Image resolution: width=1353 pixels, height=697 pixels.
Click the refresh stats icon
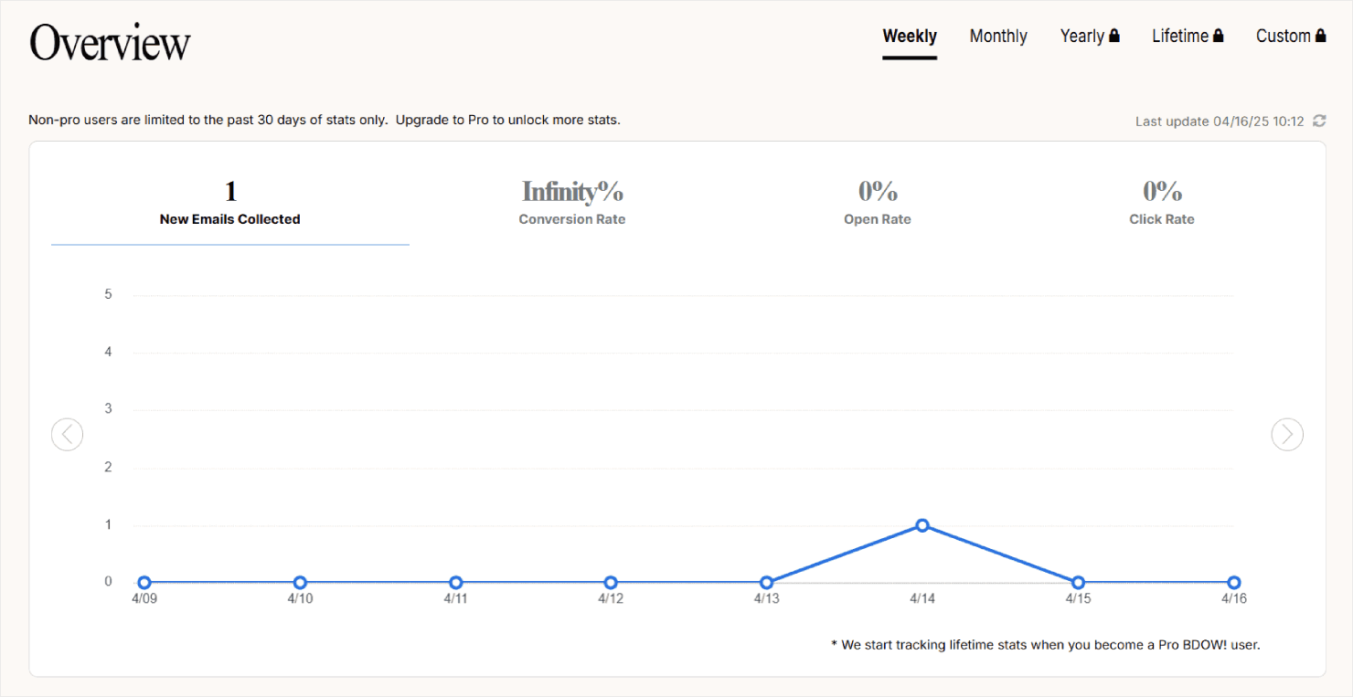click(1318, 121)
